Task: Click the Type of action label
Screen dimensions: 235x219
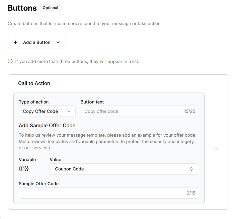Action: click(34, 102)
